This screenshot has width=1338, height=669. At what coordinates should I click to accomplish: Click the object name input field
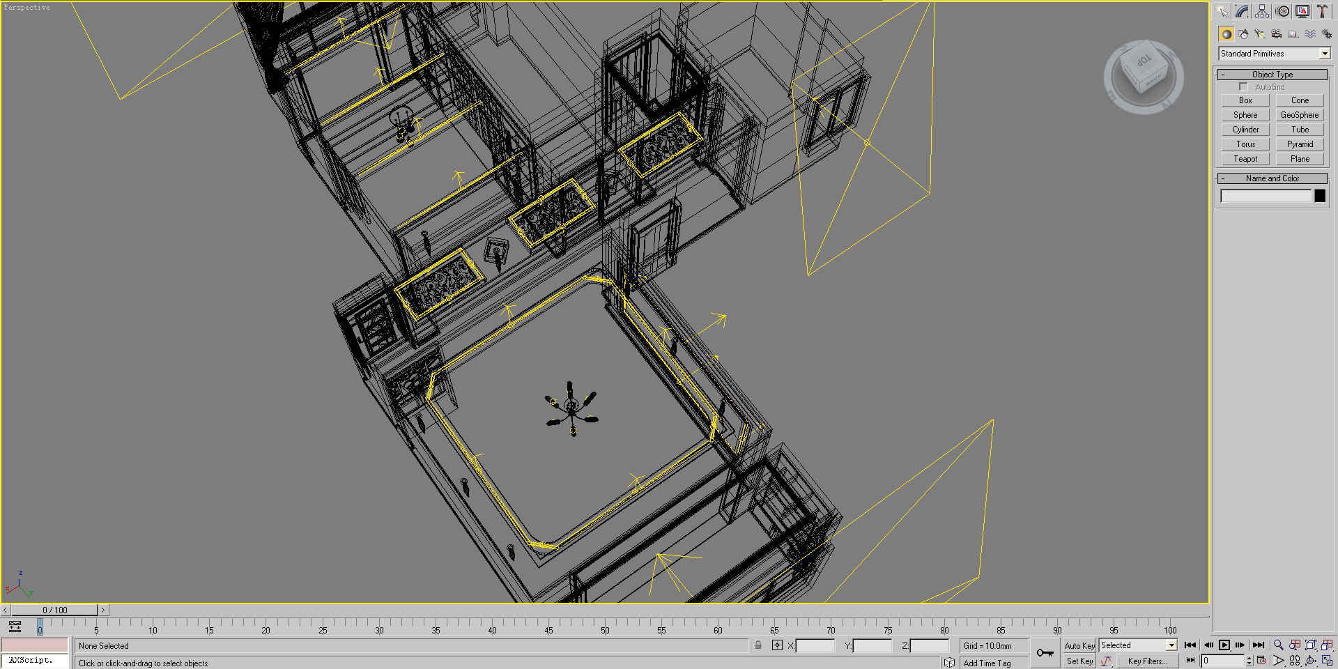(1266, 197)
